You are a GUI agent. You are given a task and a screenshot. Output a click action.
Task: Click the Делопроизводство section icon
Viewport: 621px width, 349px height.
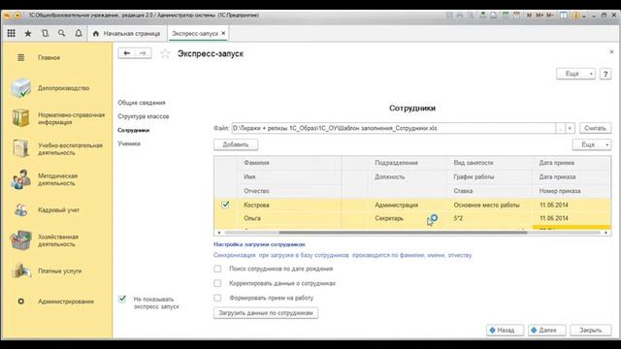(21, 88)
